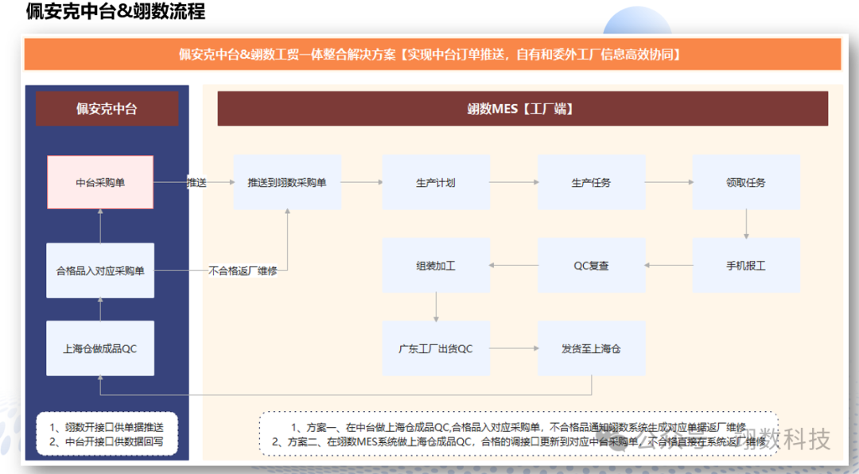The width and height of the screenshot is (859, 474).
Task: Click the 不合格返厂维修 label
Action: [243, 270]
